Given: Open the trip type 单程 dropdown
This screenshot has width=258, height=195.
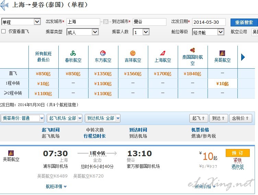Looking at the screenshot, I should pyautogui.click(x=21, y=22).
